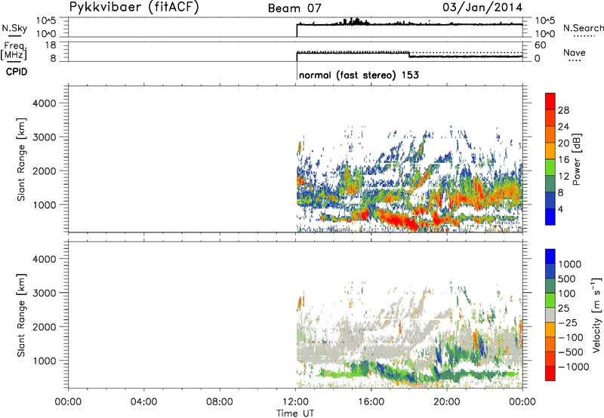Click the blue top segment of Velocity colorbar
The image size is (604, 418).
coord(550,257)
